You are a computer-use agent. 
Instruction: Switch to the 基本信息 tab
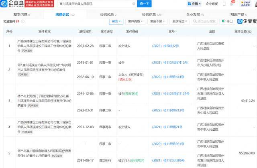point(21,14)
